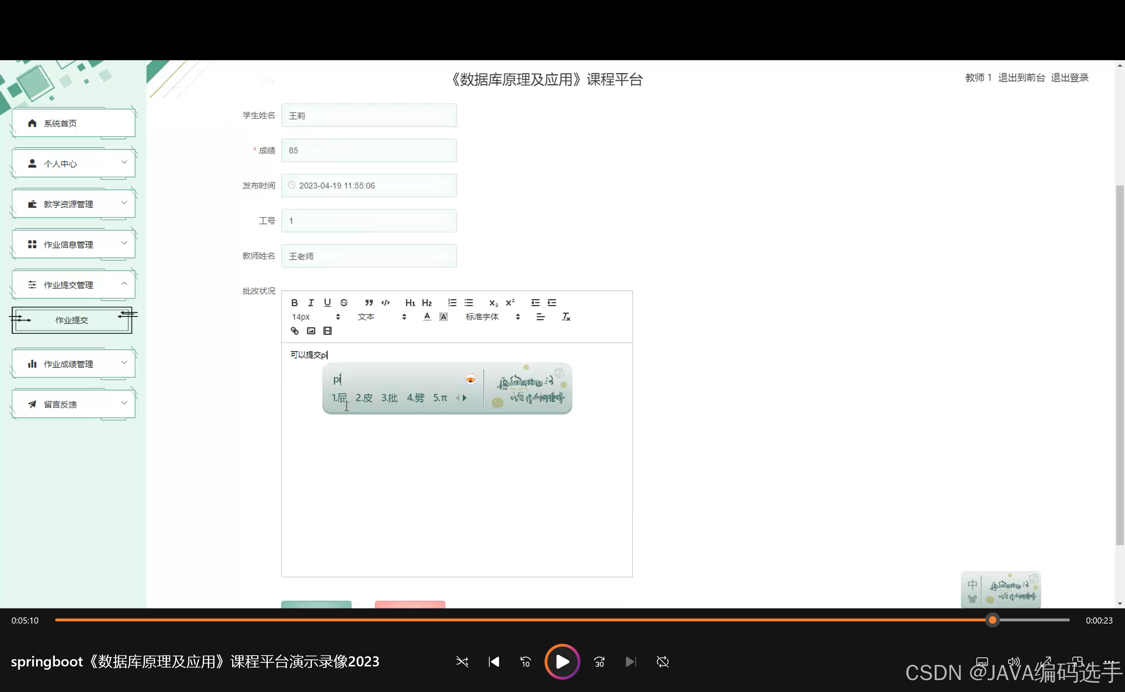1125x692 pixels.
Task: Expand the 教学资源管理 menu
Action: pyautogui.click(x=73, y=204)
